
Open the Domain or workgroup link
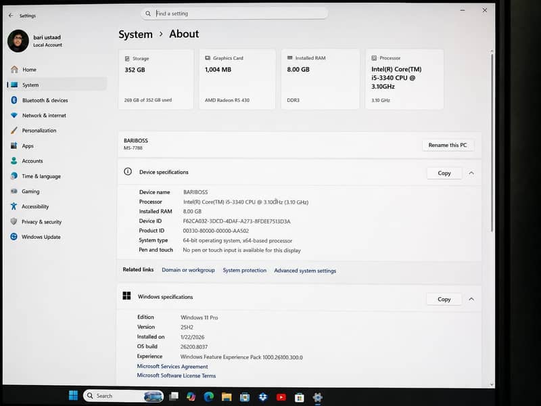pyautogui.click(x=188, y=270)
